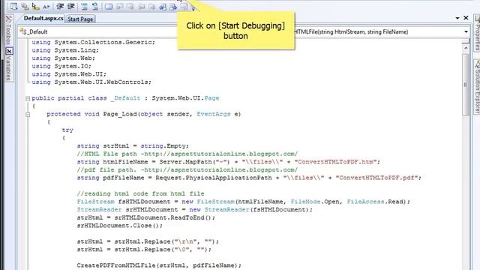Viewport: 480px width, 270px height.
Task: Click '//pdf file path.' comment line
Action: pos(187,170)
